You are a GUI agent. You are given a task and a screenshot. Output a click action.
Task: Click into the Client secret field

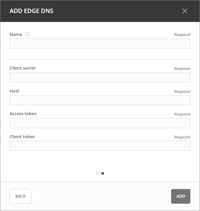100,78
